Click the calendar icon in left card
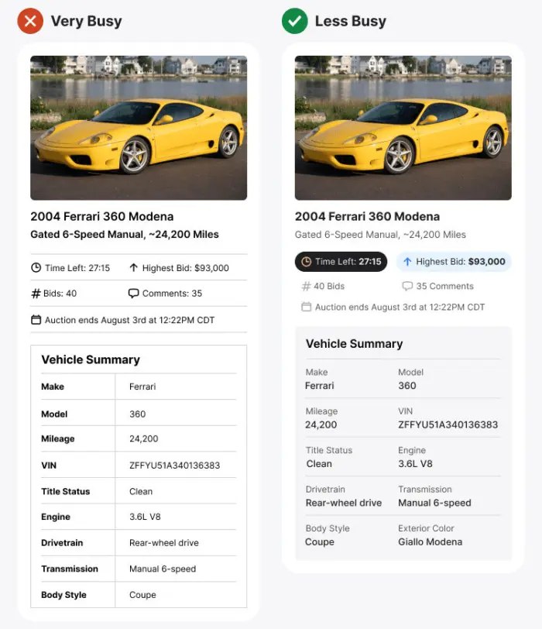The width and height of the screenshot is (542, 629). pos(36,320)
